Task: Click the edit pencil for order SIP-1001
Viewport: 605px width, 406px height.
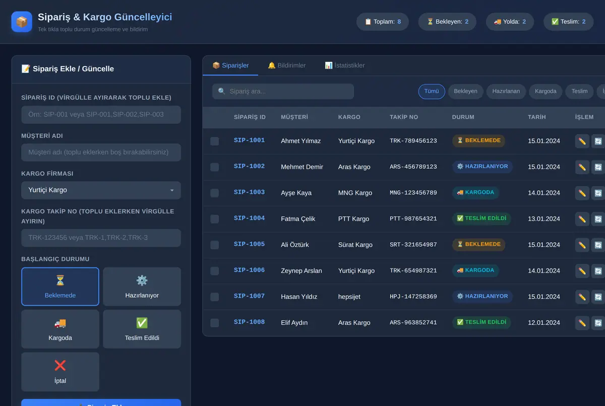Action: (x=582, y=141)
